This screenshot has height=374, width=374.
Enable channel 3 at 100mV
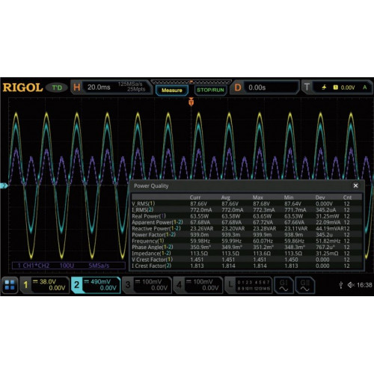(147, 285)
